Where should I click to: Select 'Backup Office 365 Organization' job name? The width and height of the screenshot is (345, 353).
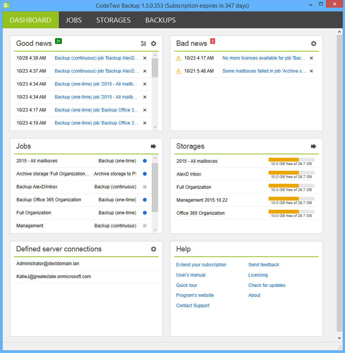click(49, 200)
